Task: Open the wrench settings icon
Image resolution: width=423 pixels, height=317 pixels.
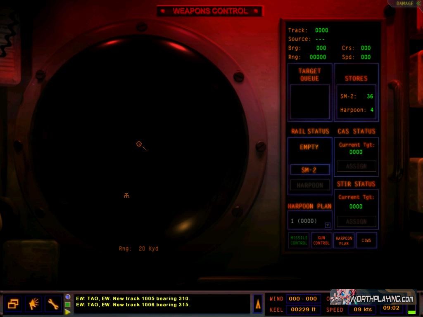Action: pyautogui.click(x=53, y=304)
